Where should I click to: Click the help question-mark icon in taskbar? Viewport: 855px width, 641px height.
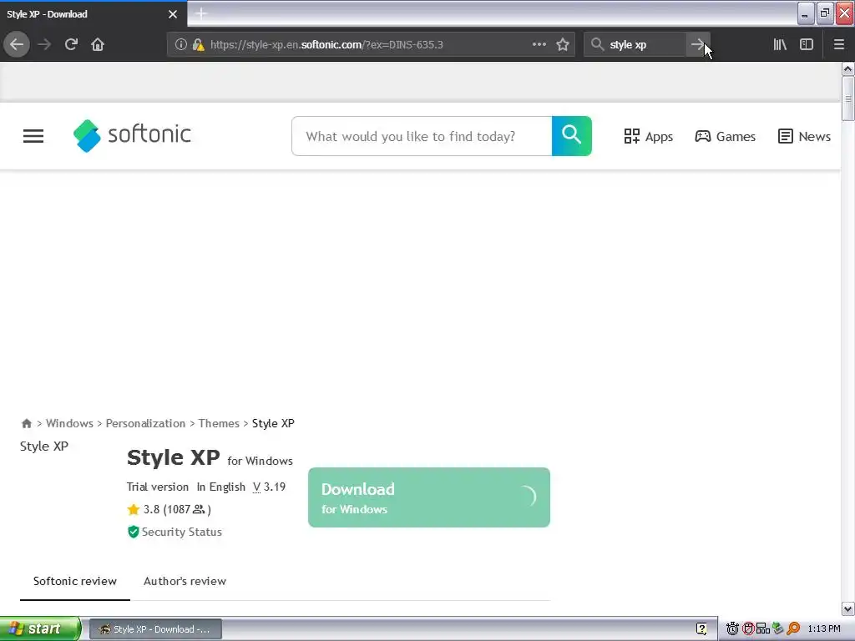pos(701,628)
